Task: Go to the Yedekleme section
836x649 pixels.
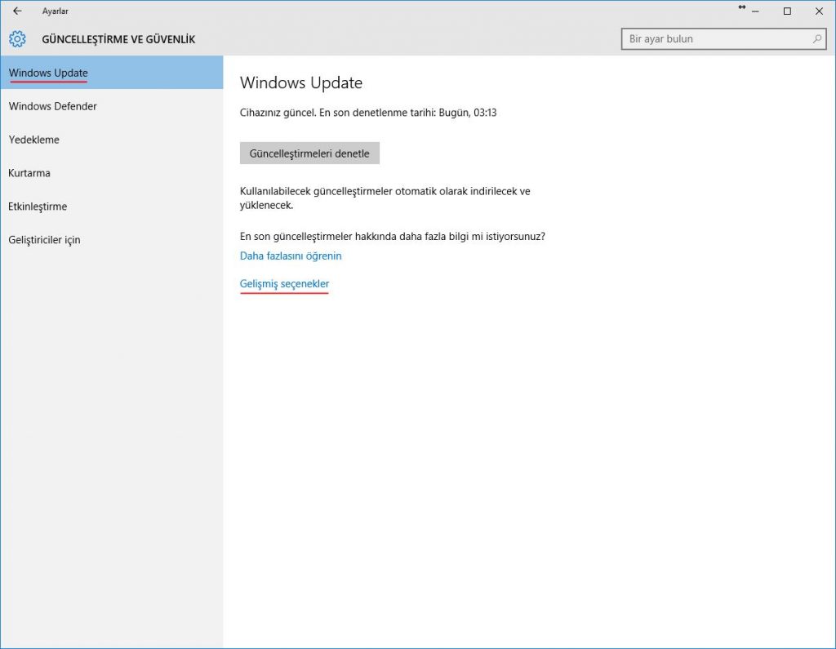Action: point(34,140)
